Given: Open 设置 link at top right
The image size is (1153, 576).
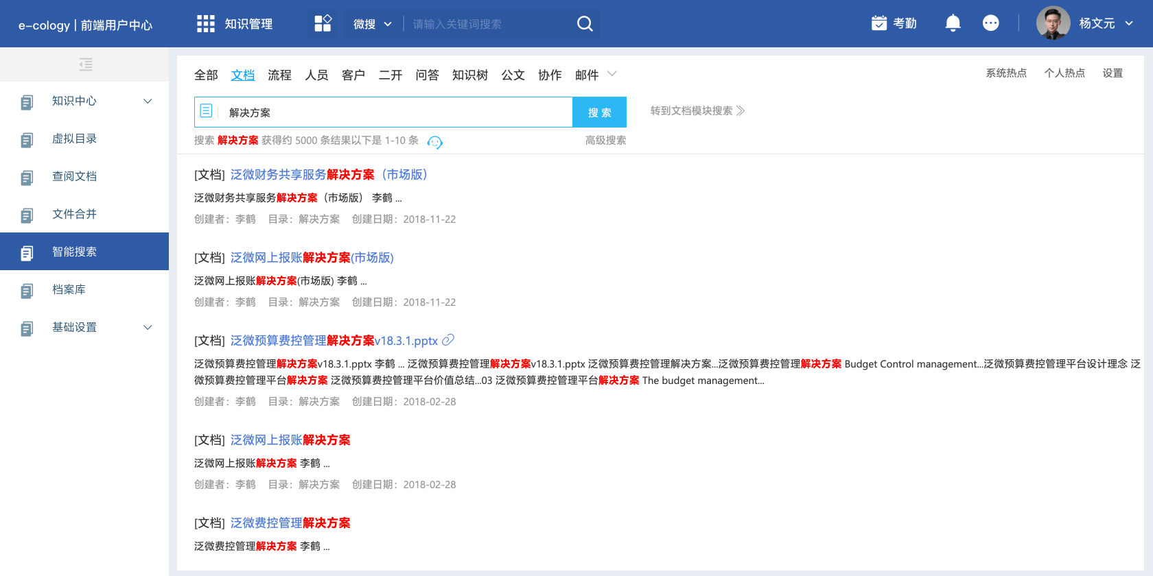Looking at the screenshot, I should 1113,73.
